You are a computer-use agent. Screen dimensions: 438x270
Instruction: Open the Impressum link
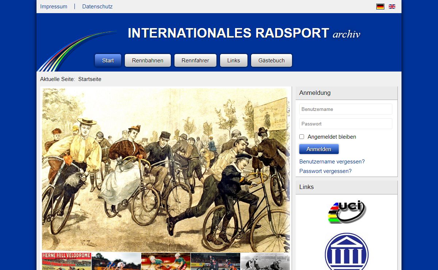tap(54, 7)
